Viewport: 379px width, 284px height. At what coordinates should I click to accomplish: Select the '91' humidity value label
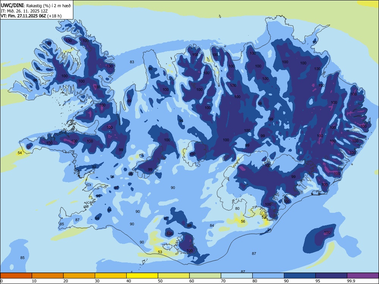(x=269, y=230)
